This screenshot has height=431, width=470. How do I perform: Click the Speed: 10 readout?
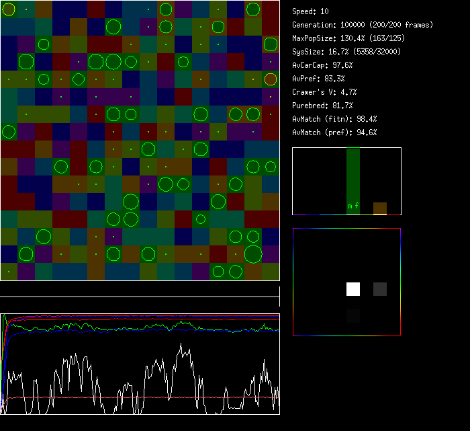(x=310, y=11)
